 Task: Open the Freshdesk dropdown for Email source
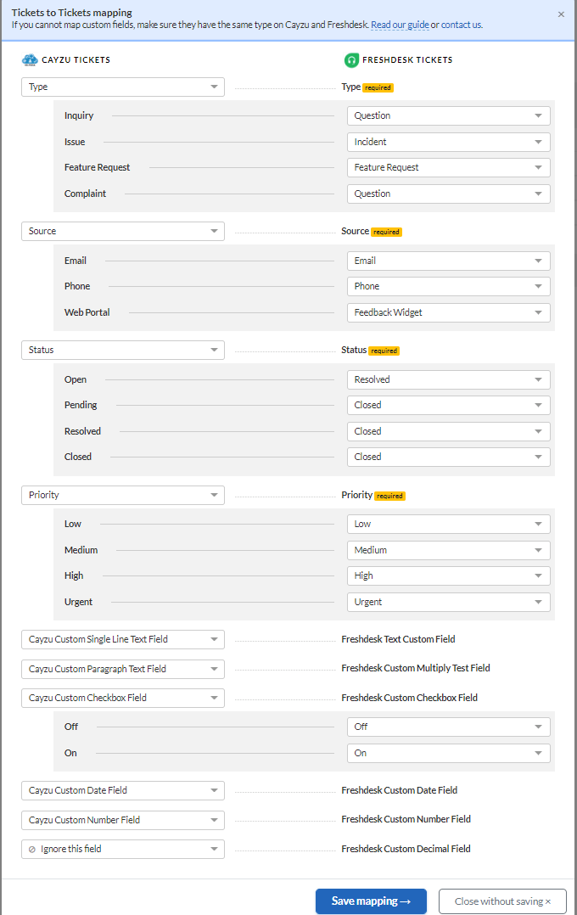click(449, 261)
